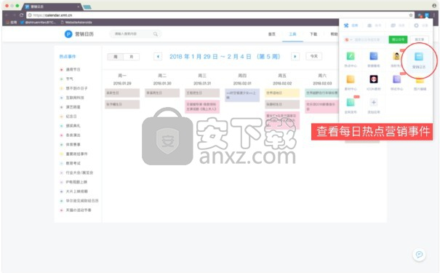This screenshot has width=440, height=273.
Task: Toggle the IP电视剧上映 category filter
Action: click(x=73, y=182)
